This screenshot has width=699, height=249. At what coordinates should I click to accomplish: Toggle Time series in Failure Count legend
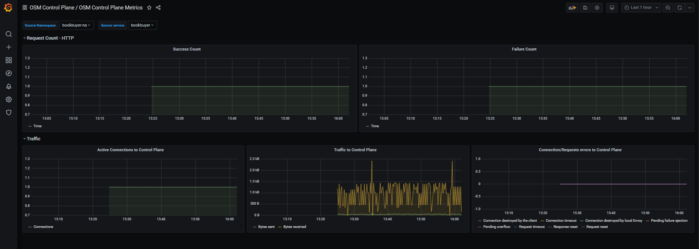point(375,126)
